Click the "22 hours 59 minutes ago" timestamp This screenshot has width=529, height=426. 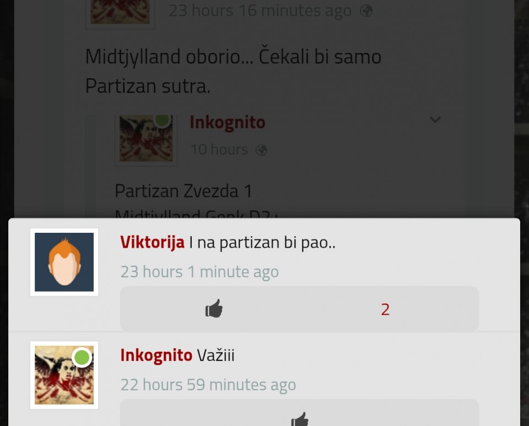[208, 385]
